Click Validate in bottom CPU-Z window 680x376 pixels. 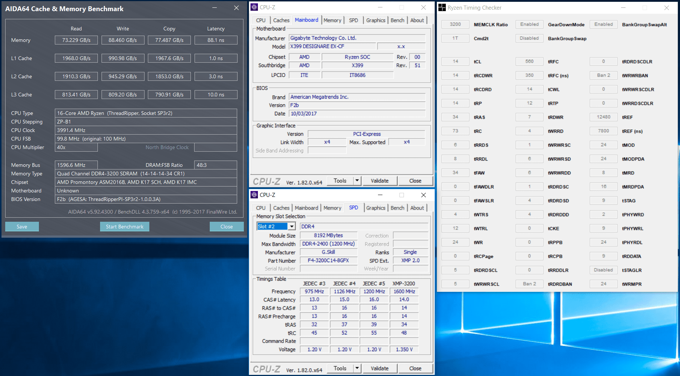pyautogui.click(x=380, y=368)
